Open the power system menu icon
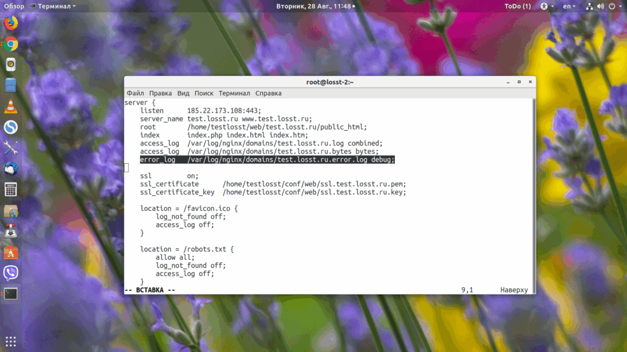The image size is (627, 352). point(612,6)
